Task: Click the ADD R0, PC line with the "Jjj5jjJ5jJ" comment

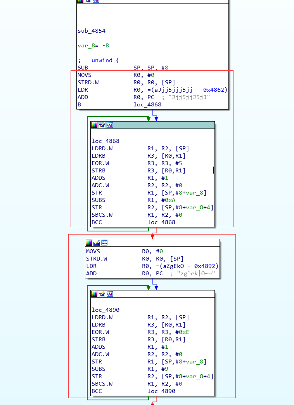Action: [144, 97]
